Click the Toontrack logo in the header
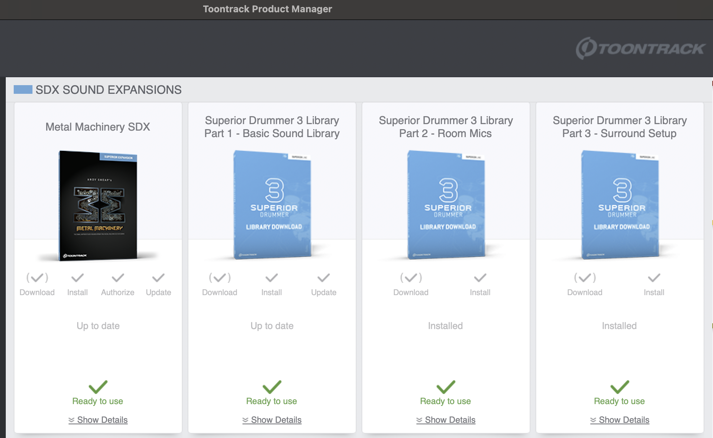Screen dimensions: 713x438 click(640, 48)
